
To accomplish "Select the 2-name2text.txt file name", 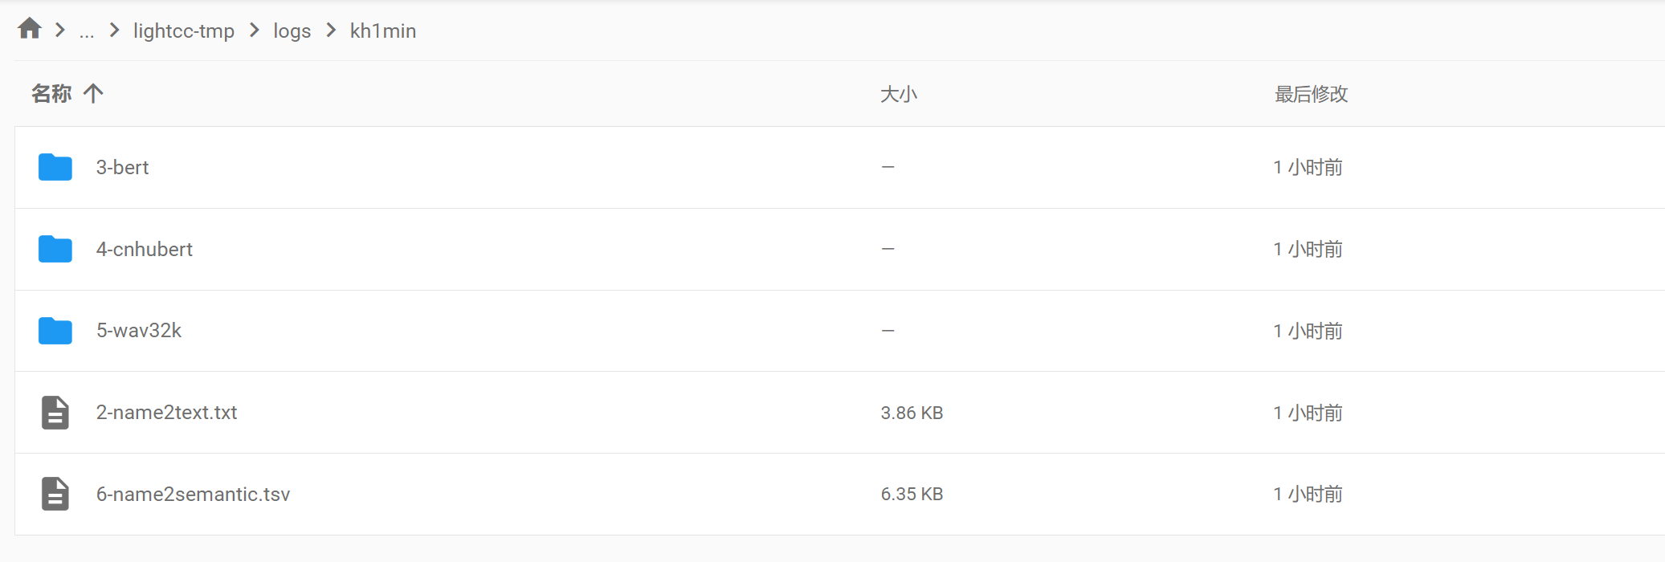I will tap(167, 413).
